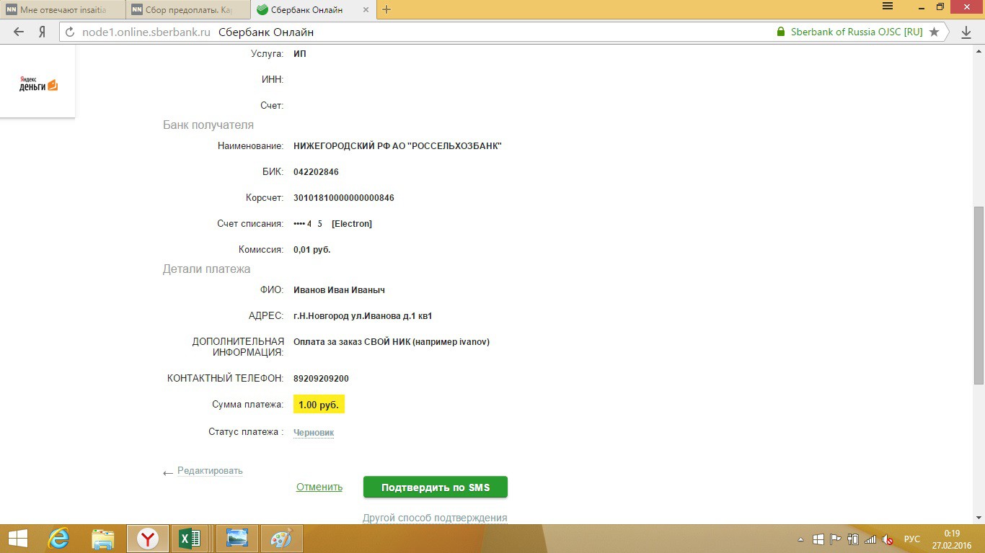
Task: Click the address 'г.Н.Новгород ул.Иванова д.1 кв1'
Action: tap(363, 316)
